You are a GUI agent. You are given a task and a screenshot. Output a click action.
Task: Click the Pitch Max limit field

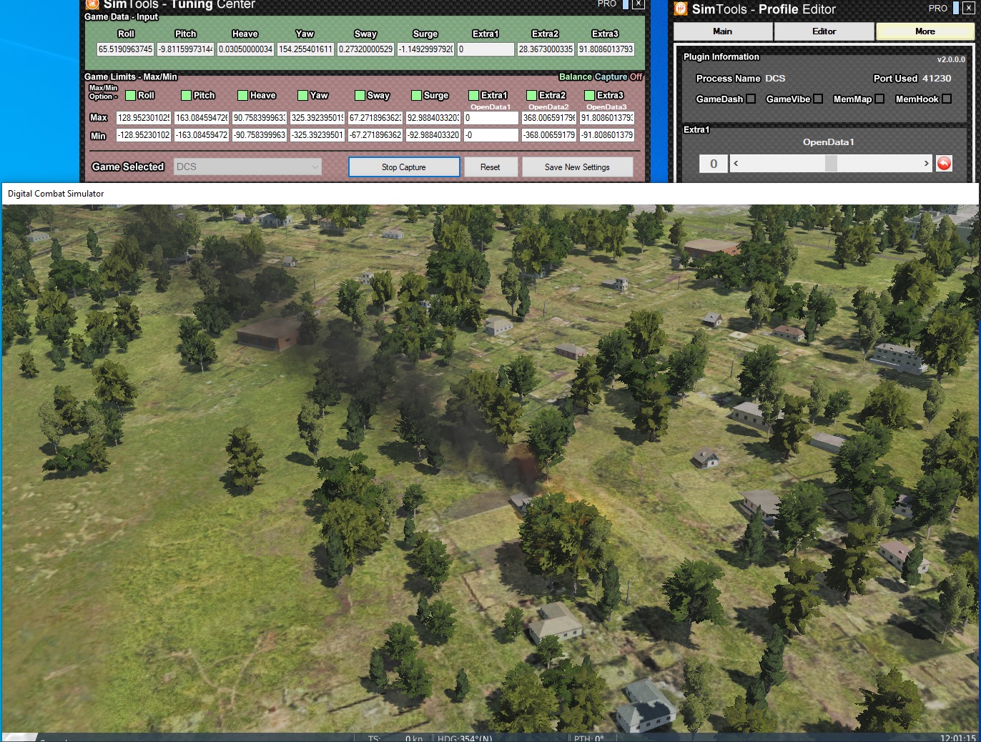[202, 118]
